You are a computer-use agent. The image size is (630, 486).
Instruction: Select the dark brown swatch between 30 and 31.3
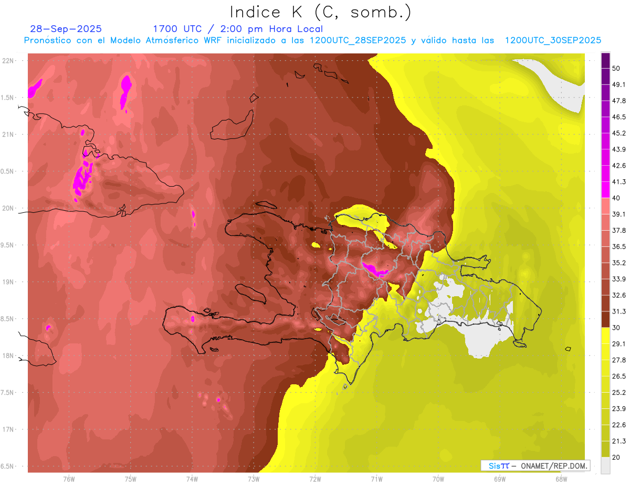point(605,319)
